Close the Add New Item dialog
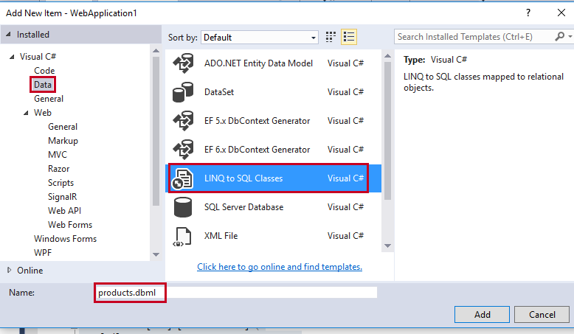The height and width of the screenshot is (334, 574). click(561, 13)
